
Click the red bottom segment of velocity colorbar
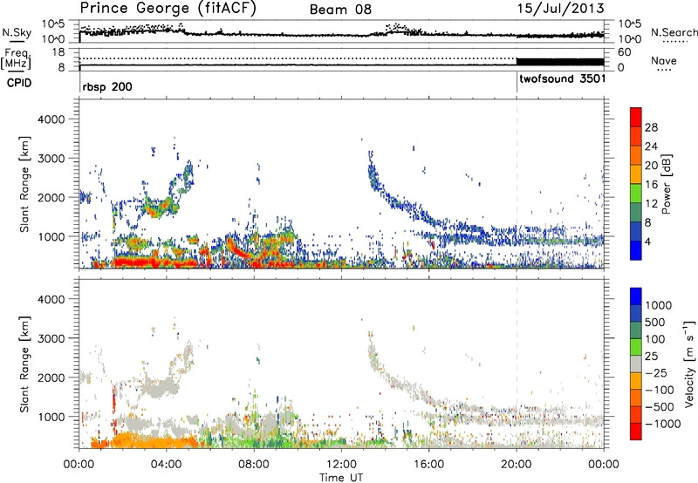[x=636, y=432]
